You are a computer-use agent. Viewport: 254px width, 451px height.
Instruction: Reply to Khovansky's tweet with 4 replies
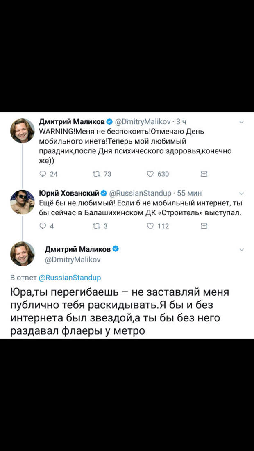coord(43,226)
